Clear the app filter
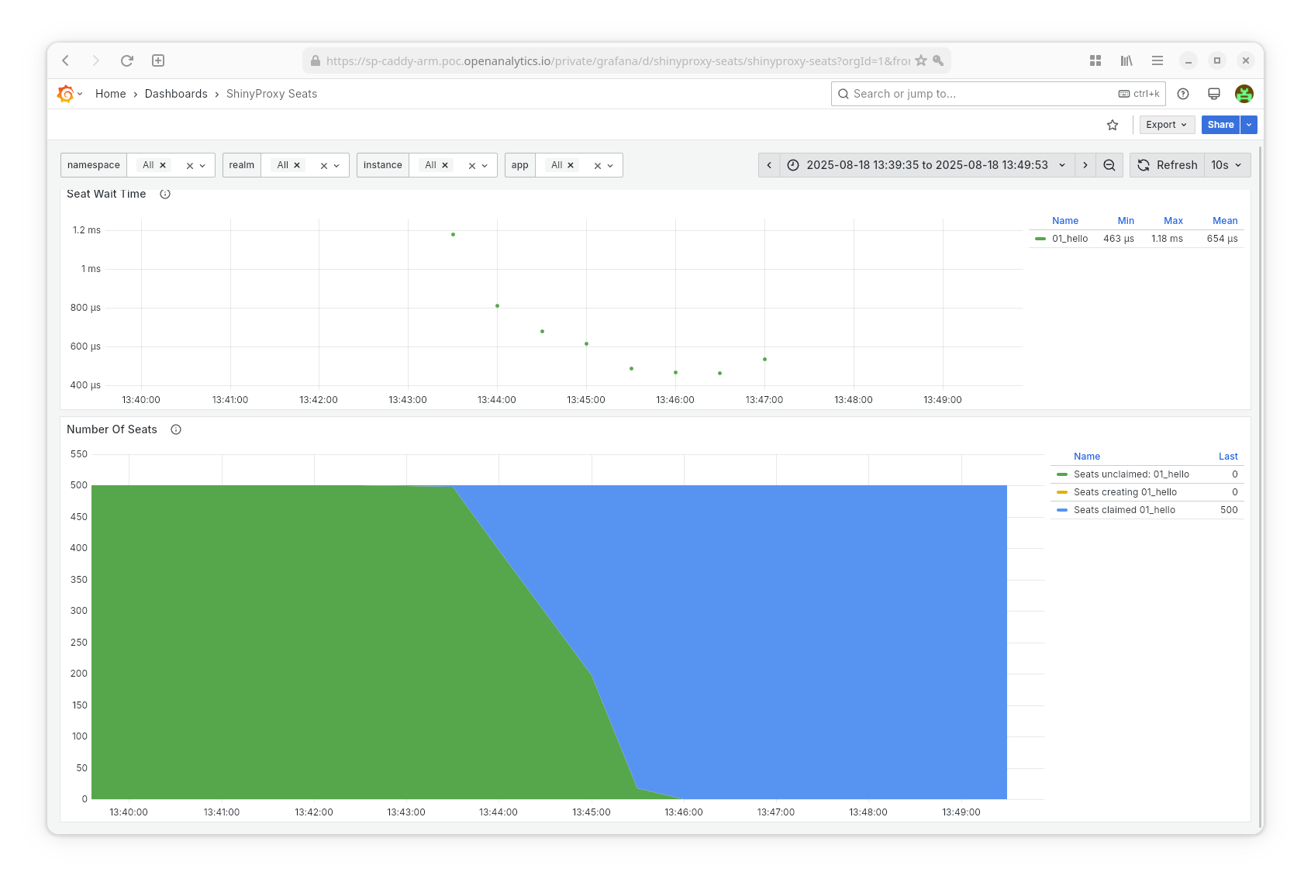Viewport: 1311px width, 886px height. 597,165
